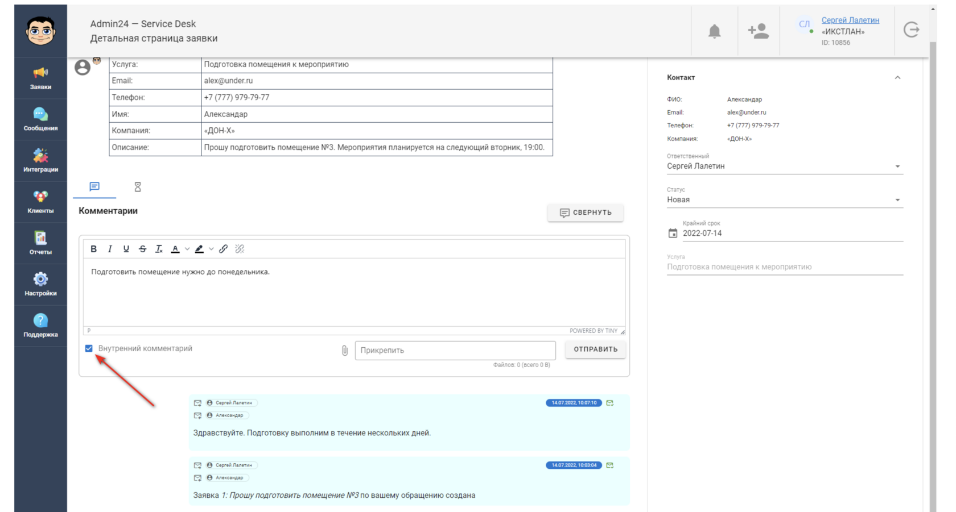Click mail icon on 10:03:04 comment

point(610,465)
